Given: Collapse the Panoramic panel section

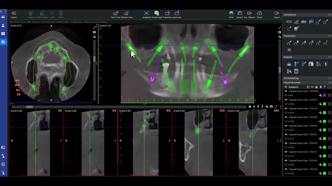Looking at the screenshot, I should [330, 36].
